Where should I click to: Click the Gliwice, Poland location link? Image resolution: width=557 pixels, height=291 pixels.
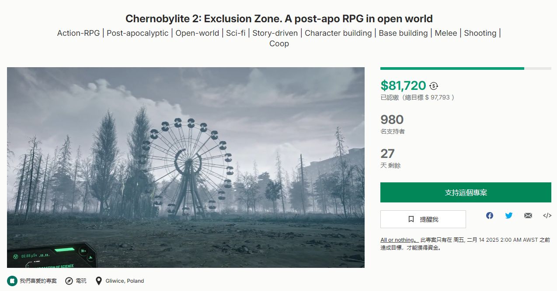tap(125, 281)
